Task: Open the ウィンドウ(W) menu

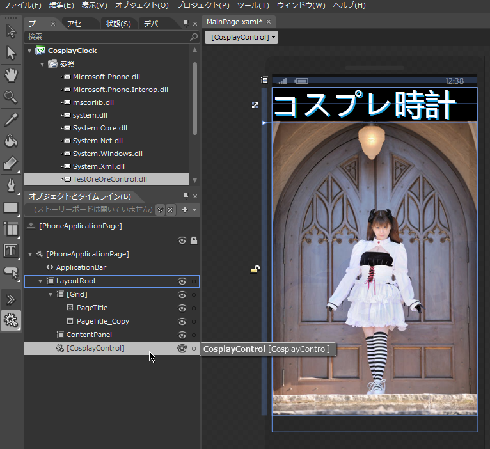Action: 301,5
